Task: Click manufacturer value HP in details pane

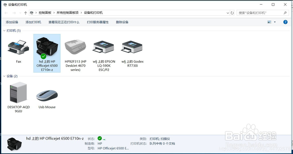Action: 100,143
